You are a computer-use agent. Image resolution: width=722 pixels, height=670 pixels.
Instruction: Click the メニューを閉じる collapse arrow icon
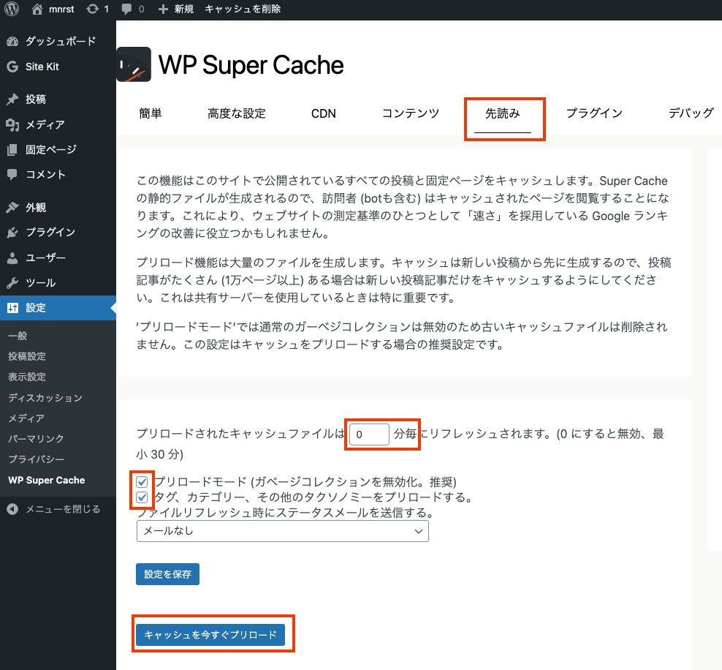(12, 509)
